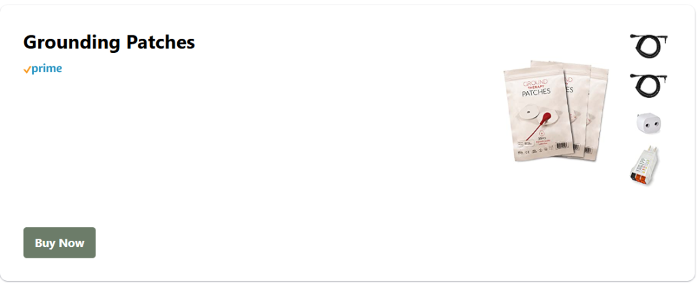The image size is (698, 287).
Task: Click the Buy Now button
Action: point(59,243)
